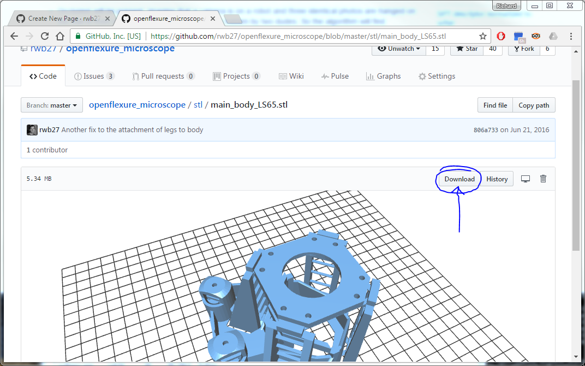Switch to the Issues tab
Screen dimensions: 585x366
[94, 76]
